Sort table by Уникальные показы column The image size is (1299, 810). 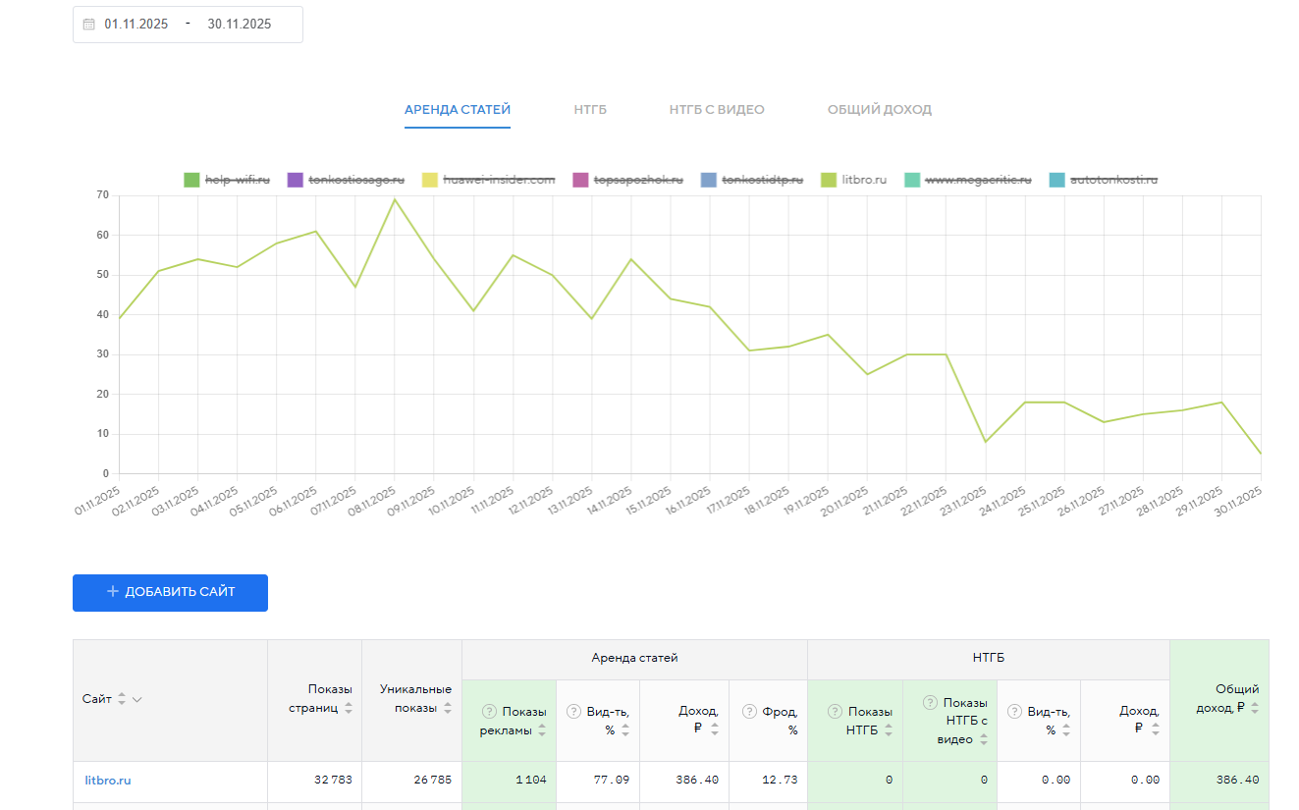(448, 708)
